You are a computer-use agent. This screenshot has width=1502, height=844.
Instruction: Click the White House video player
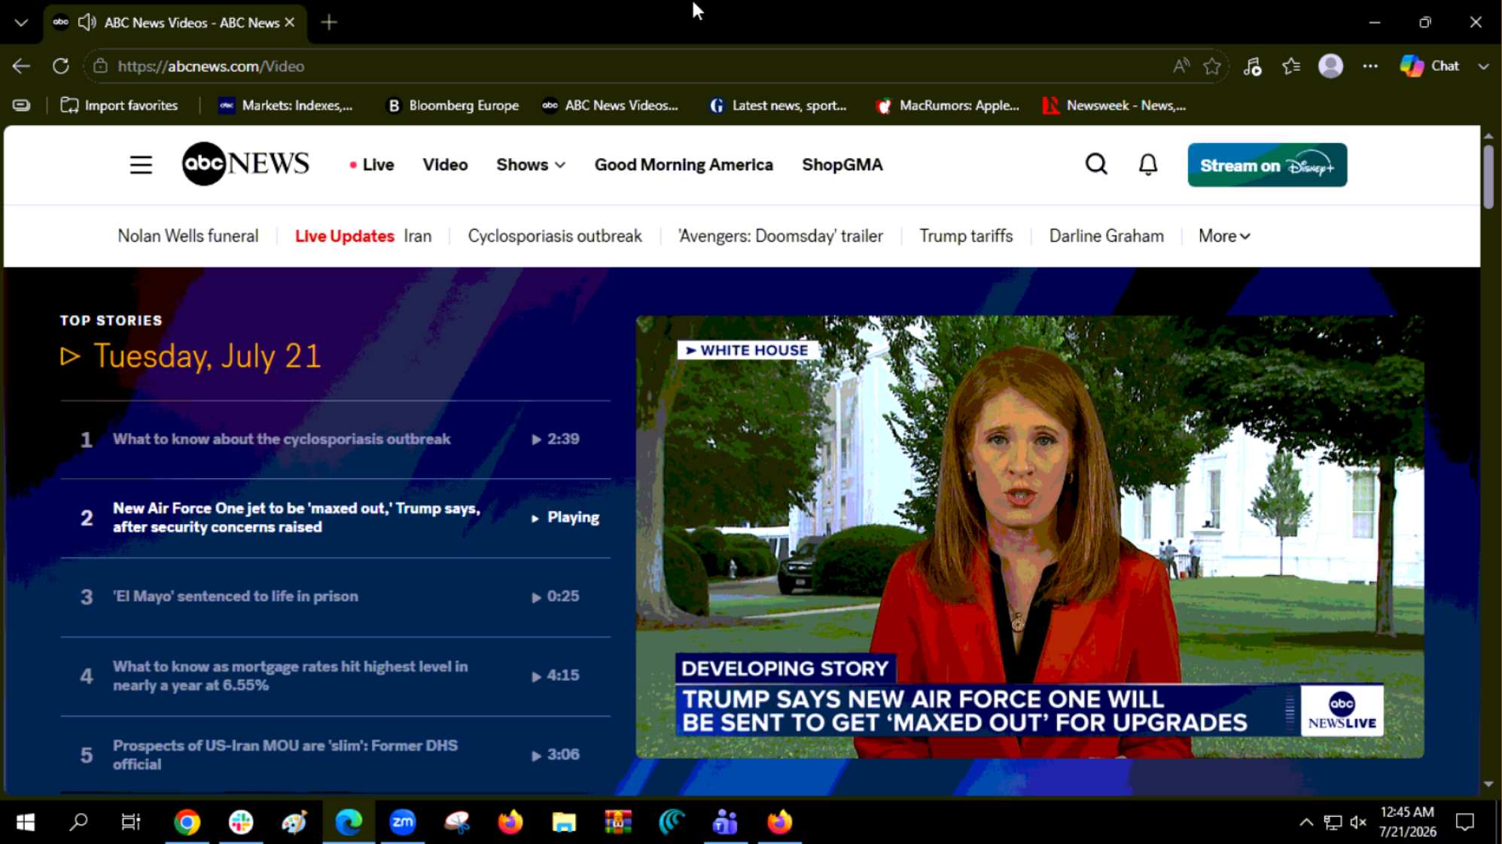1029,537
